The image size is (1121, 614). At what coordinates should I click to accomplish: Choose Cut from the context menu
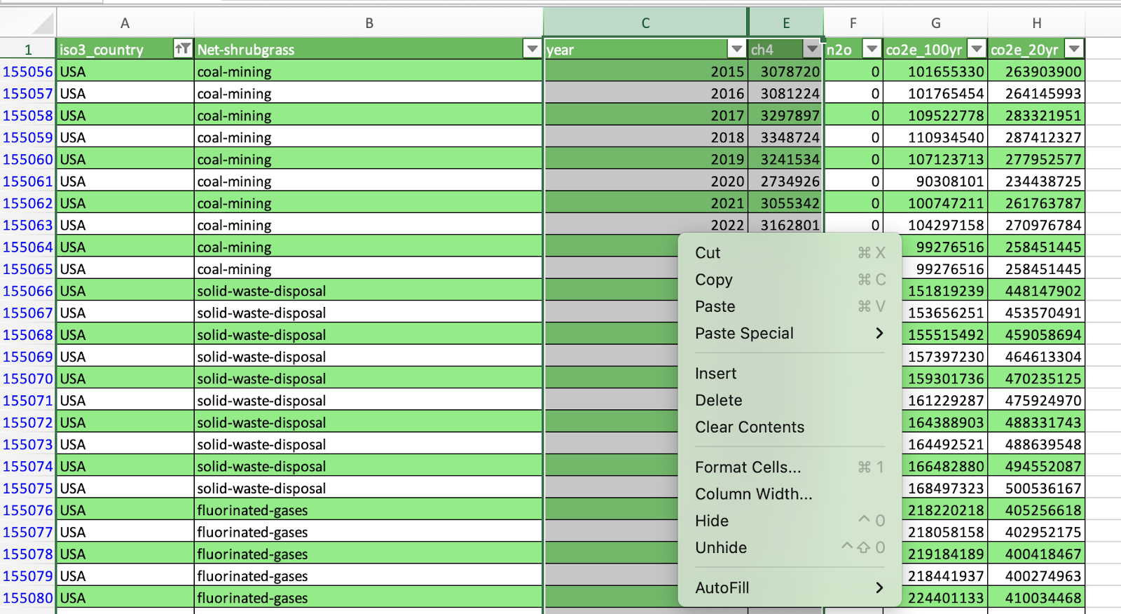point(790,253)
